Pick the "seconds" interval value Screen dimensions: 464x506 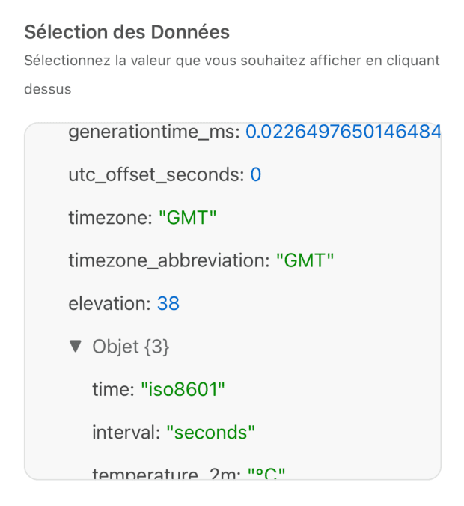click(210, 432)
